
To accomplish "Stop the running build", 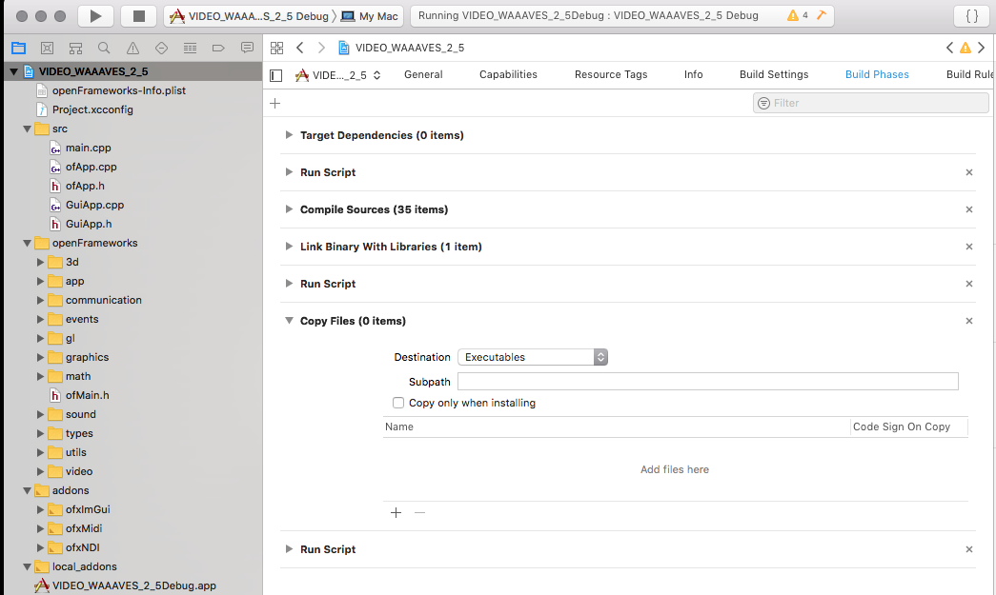I will 138,16.
